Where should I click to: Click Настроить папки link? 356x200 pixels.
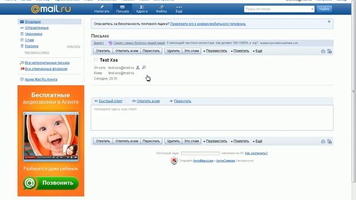pyautogui.click(x=37, y=52)
